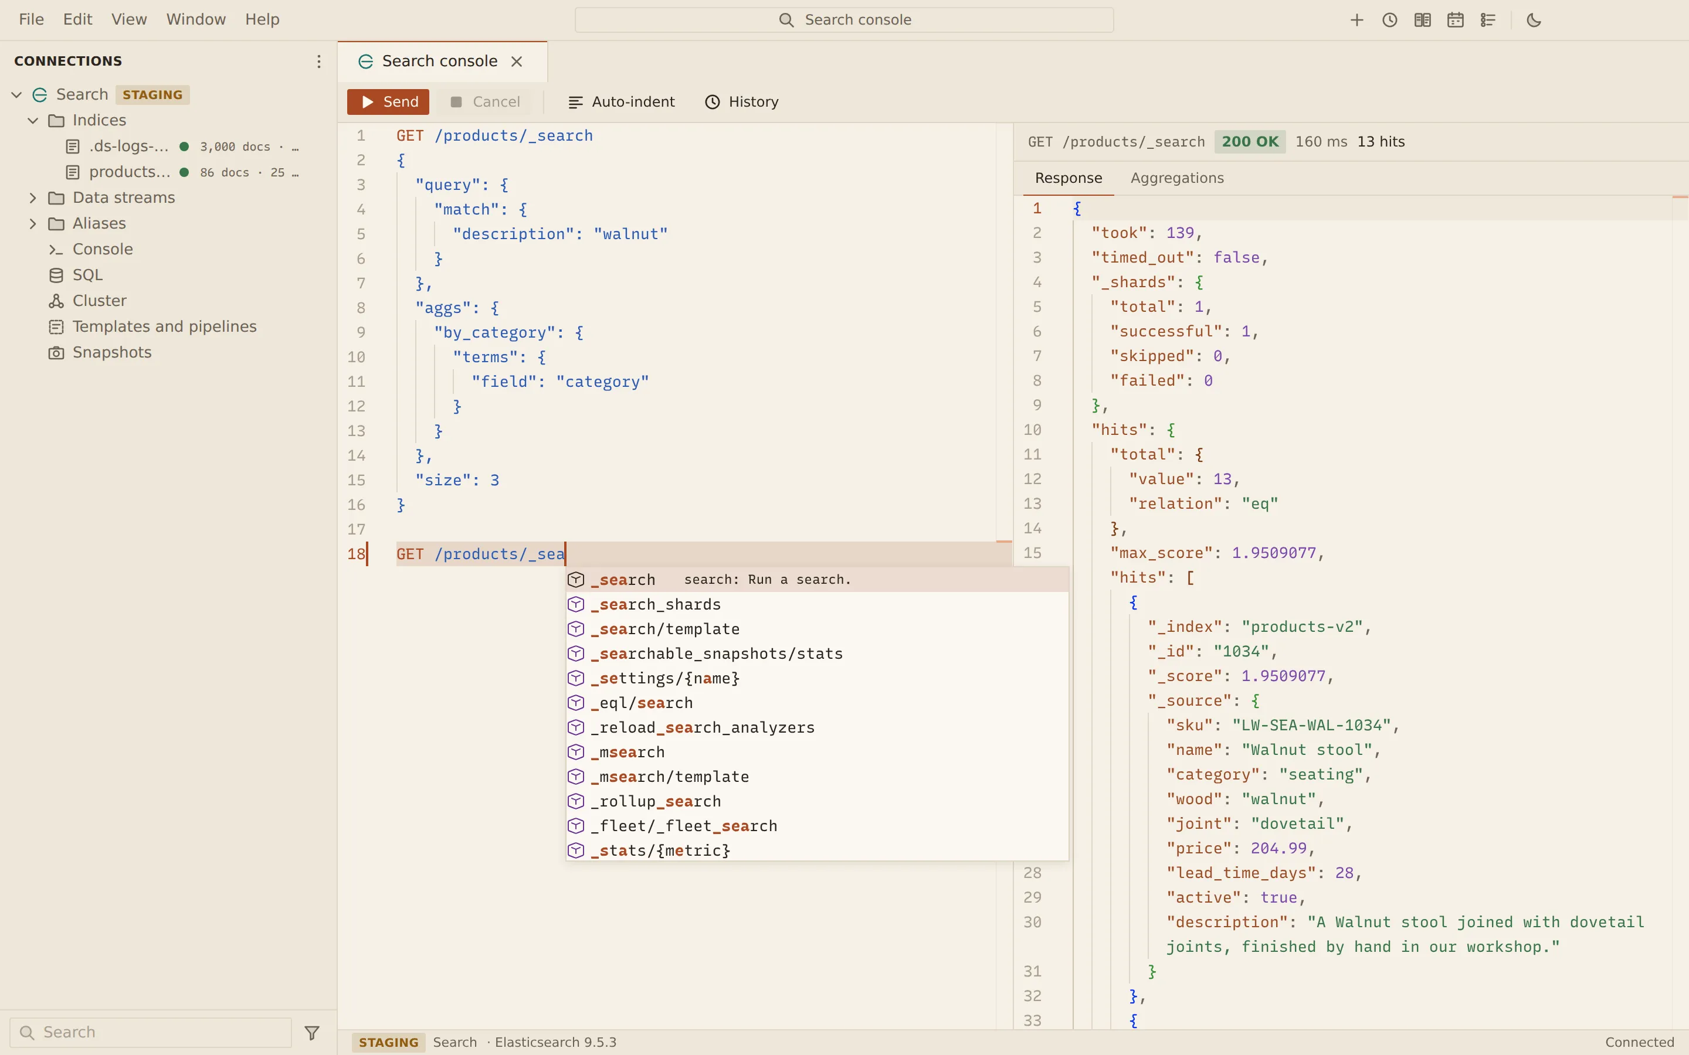The height and width of the screenshot is (1055, 1689).
Task: Focus the Search console top search field
Action: point(844,19)
